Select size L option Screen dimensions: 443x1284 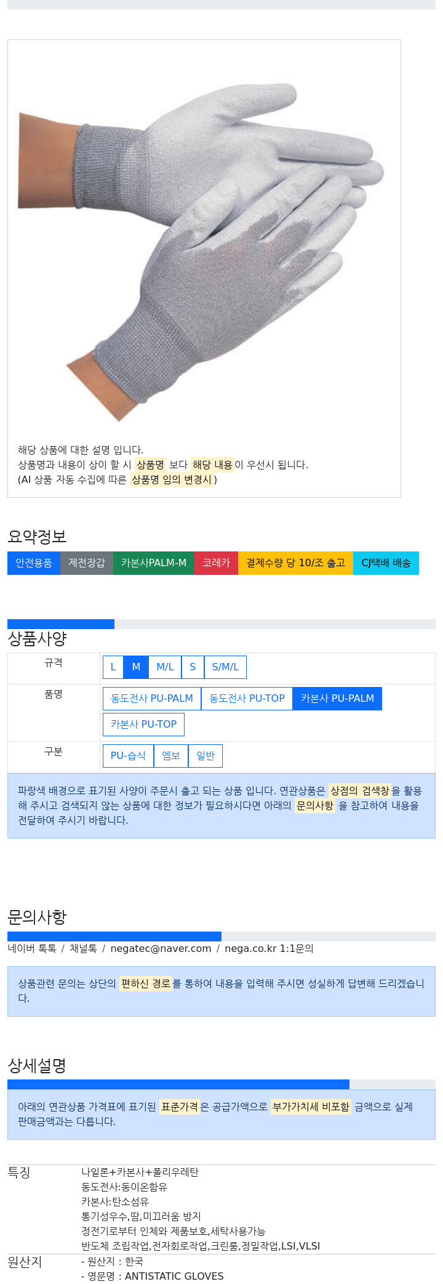[113, 667]
